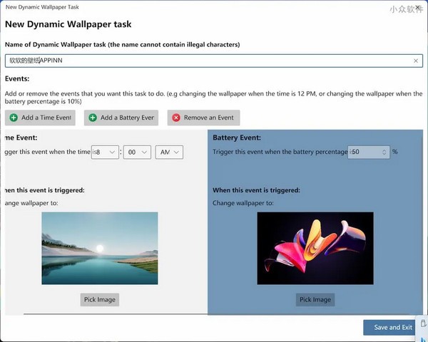This screenshot has height=342, width=428.
Task: Click the lake landscape wallpaper thumbnail
Action: coord(100,248)
